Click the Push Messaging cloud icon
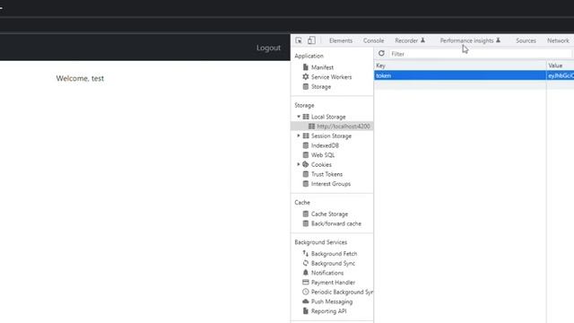Image resolution: width=574 pixels, height=323 pixels. tap(306, 301)
